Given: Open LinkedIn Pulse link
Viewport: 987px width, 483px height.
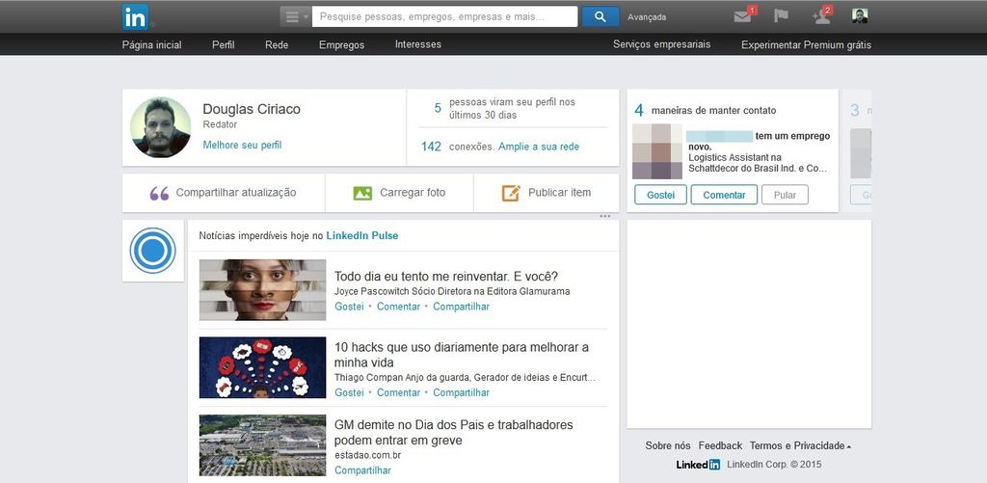Looking at the screenshot, I should tap(362, 235).
